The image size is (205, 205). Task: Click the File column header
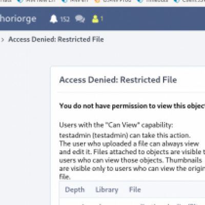[135, 190]
